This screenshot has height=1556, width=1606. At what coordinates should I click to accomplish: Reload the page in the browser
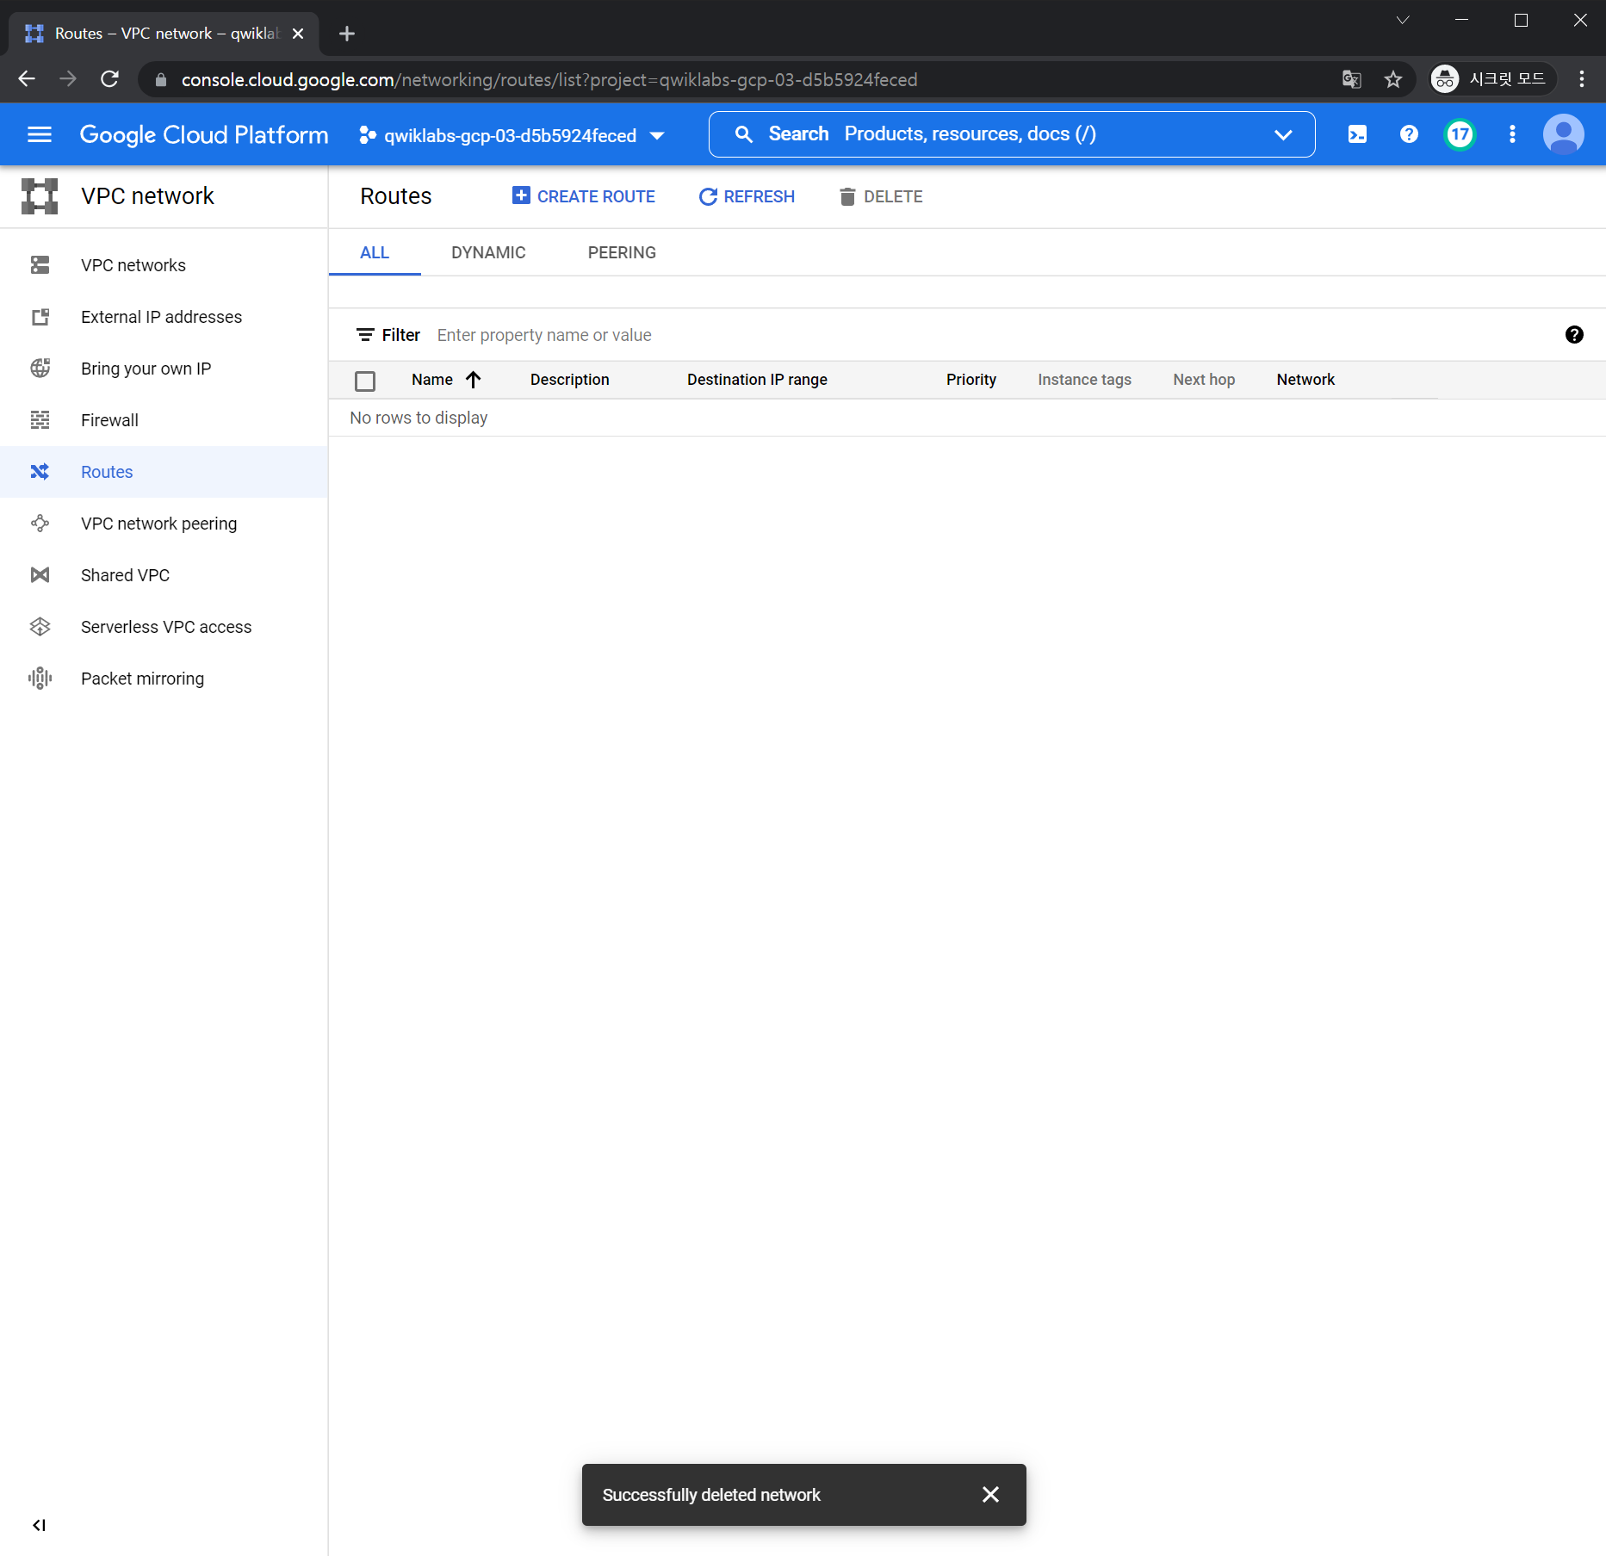[x=109, y=79]
